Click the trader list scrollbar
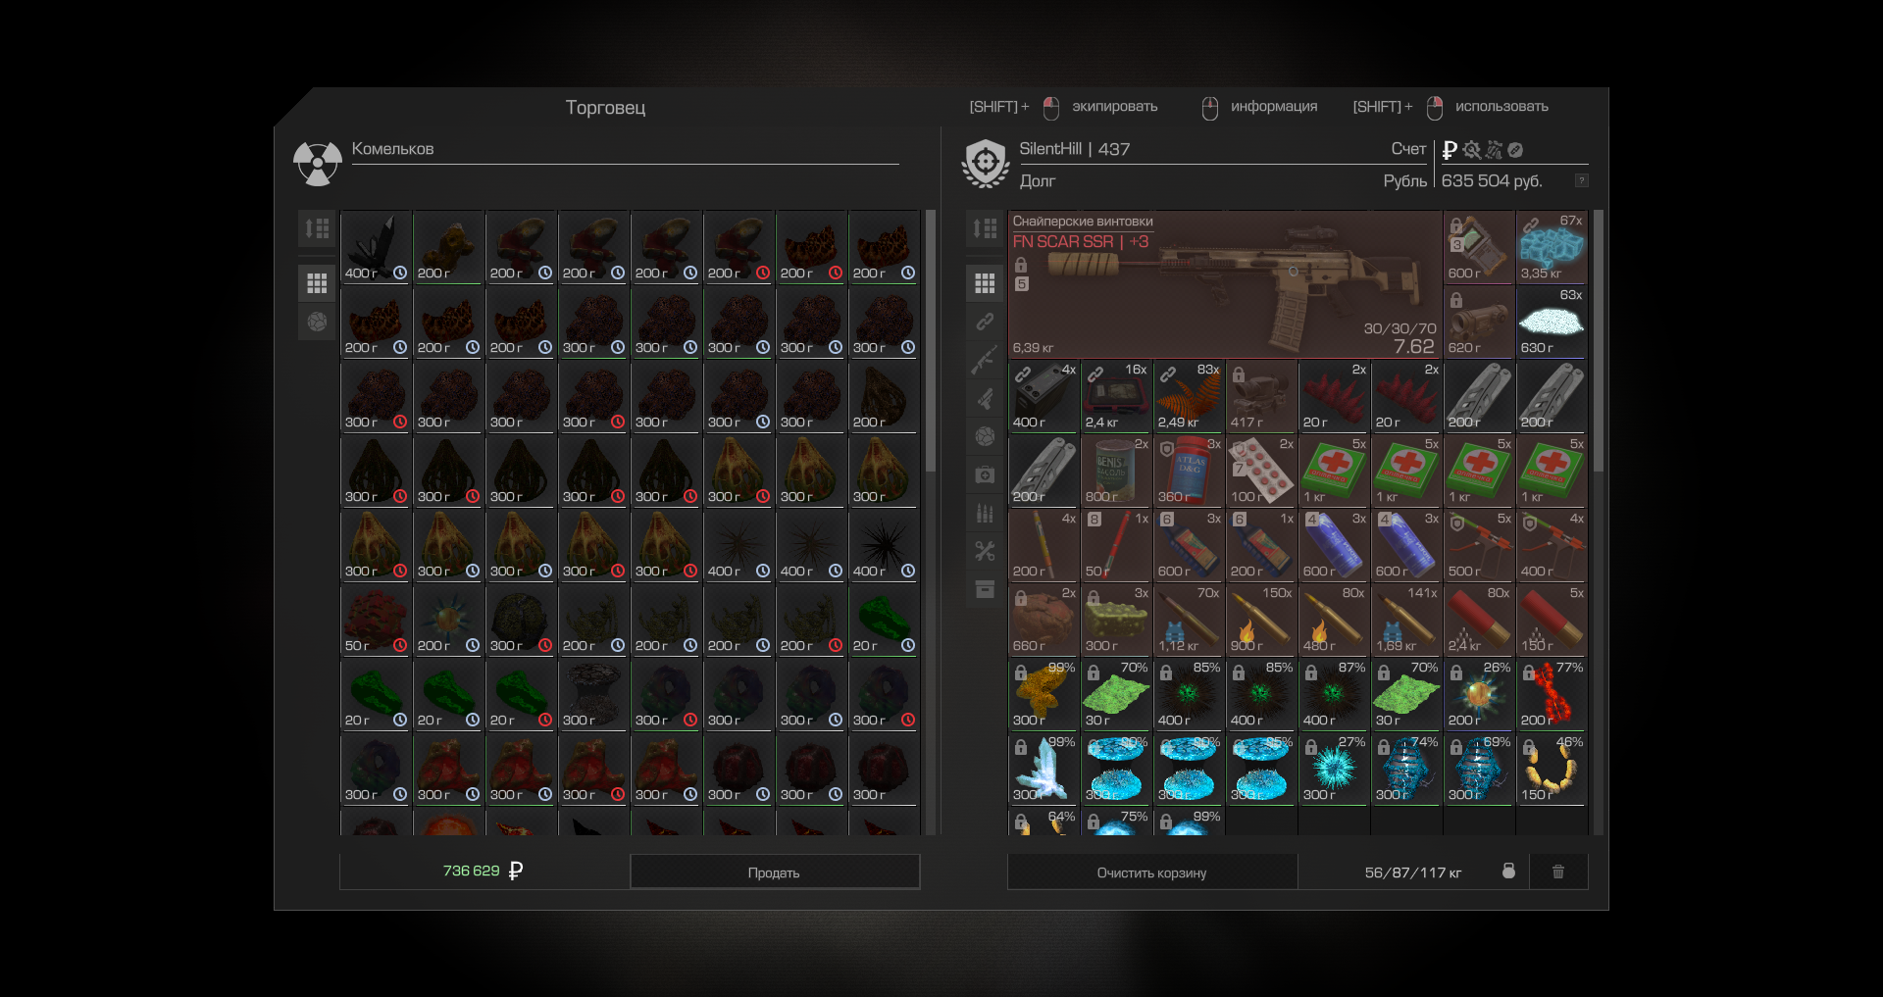 point(931,341)
